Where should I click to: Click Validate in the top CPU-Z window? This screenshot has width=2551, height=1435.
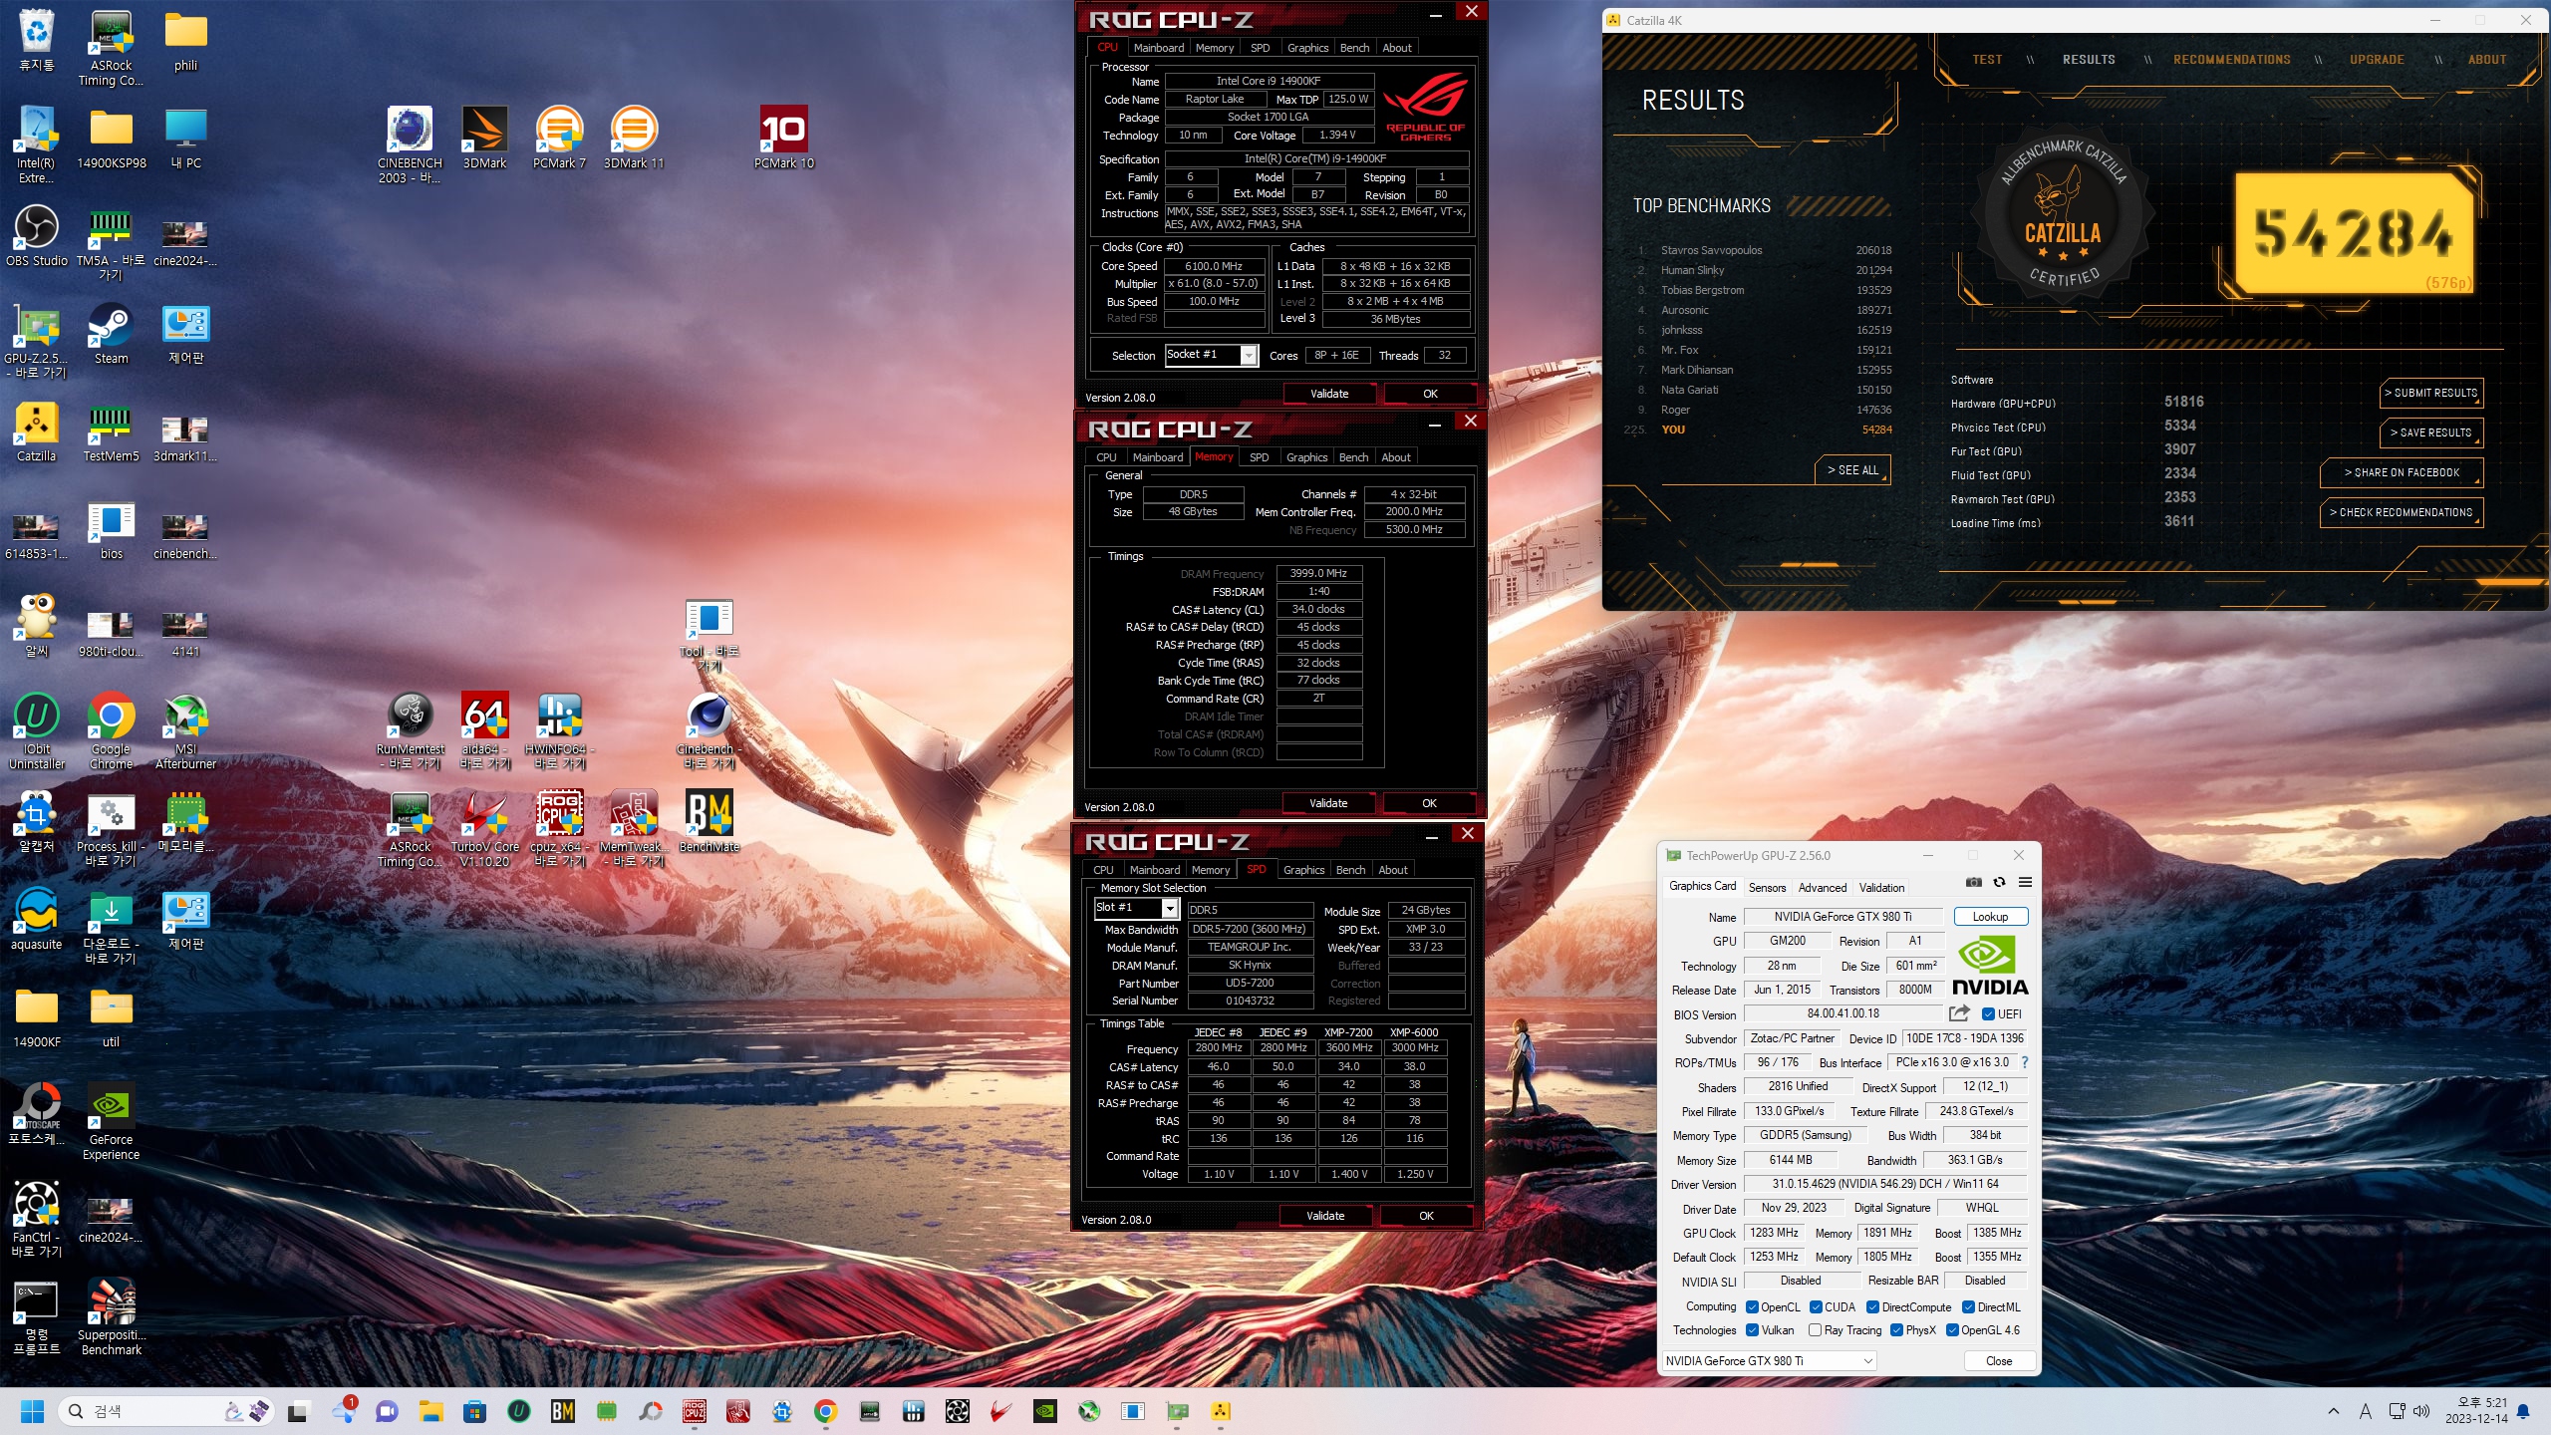pyautogui.click(x=1328, y=394)
